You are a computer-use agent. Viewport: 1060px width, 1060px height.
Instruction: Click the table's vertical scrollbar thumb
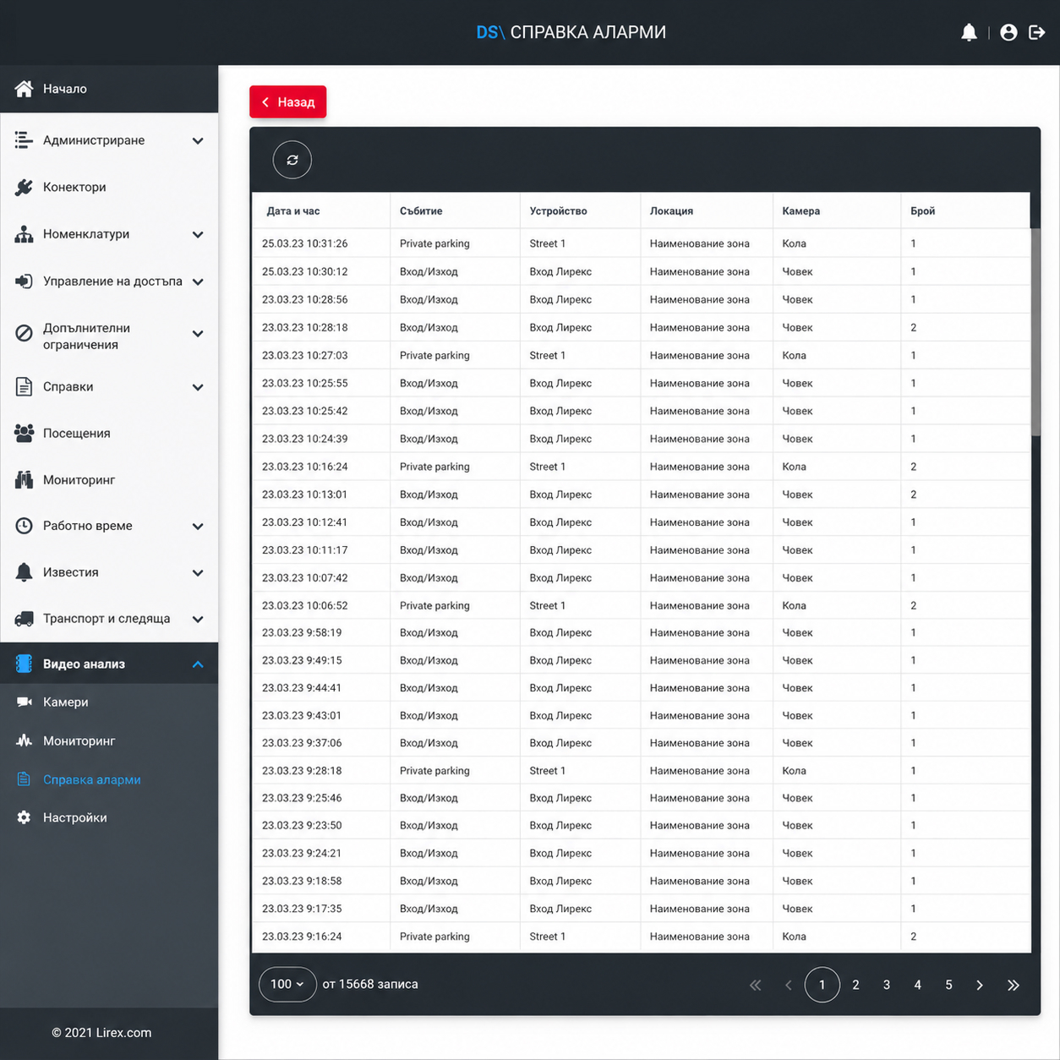coord(1035,332)
